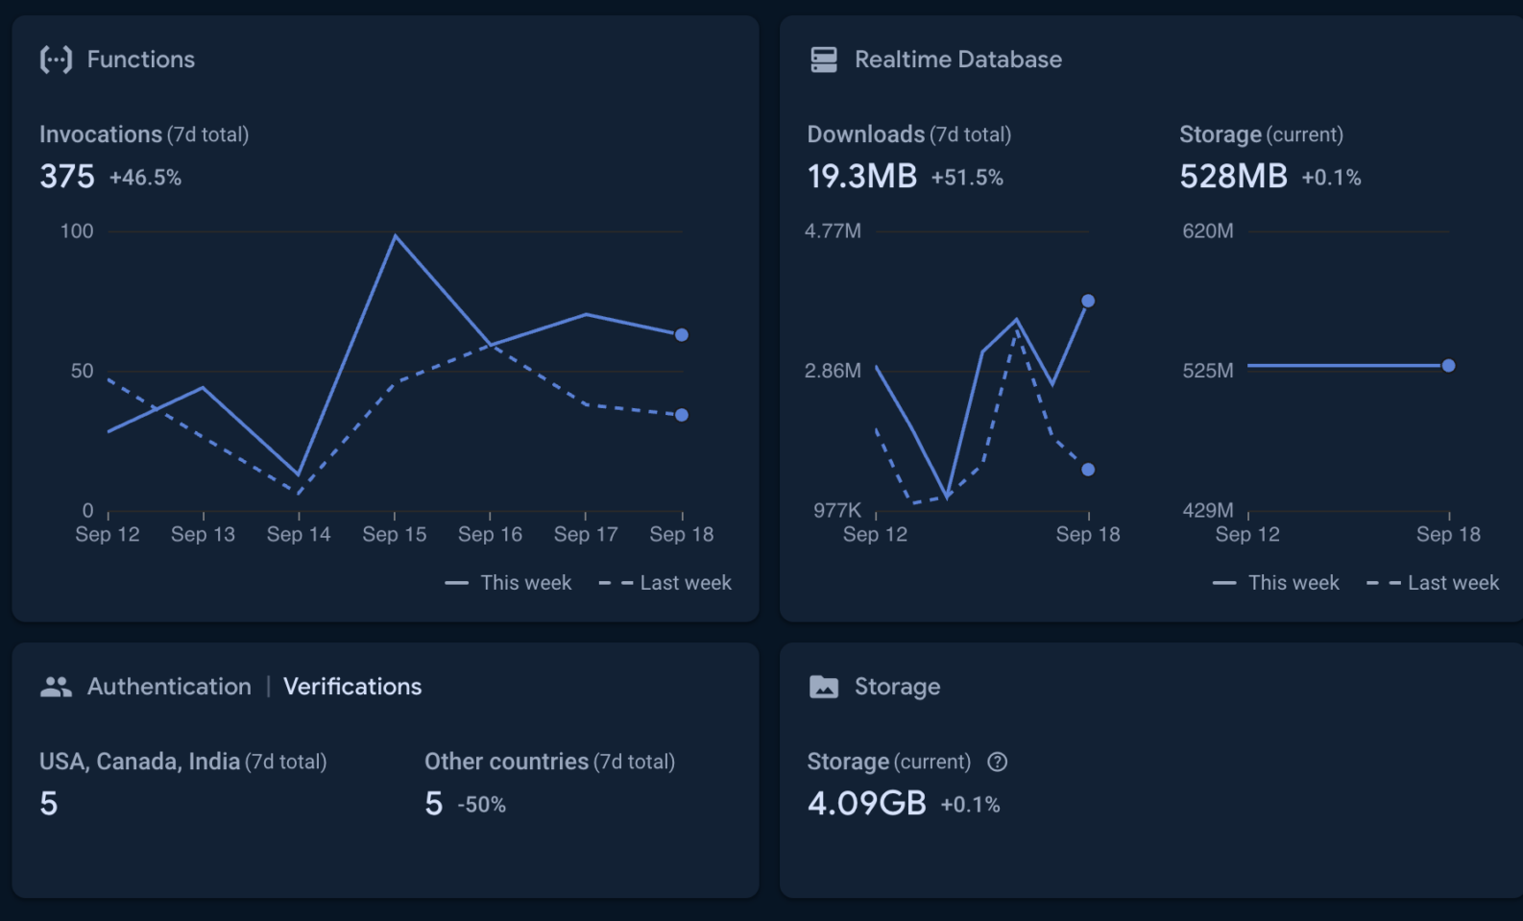Click the 4.09GB storage value

[866, 803]
